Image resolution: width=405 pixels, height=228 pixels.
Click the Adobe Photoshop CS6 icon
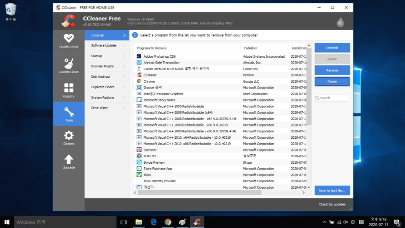tap(139, 56)
